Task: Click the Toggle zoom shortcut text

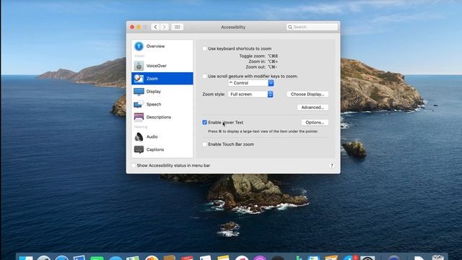Action: 258,56
